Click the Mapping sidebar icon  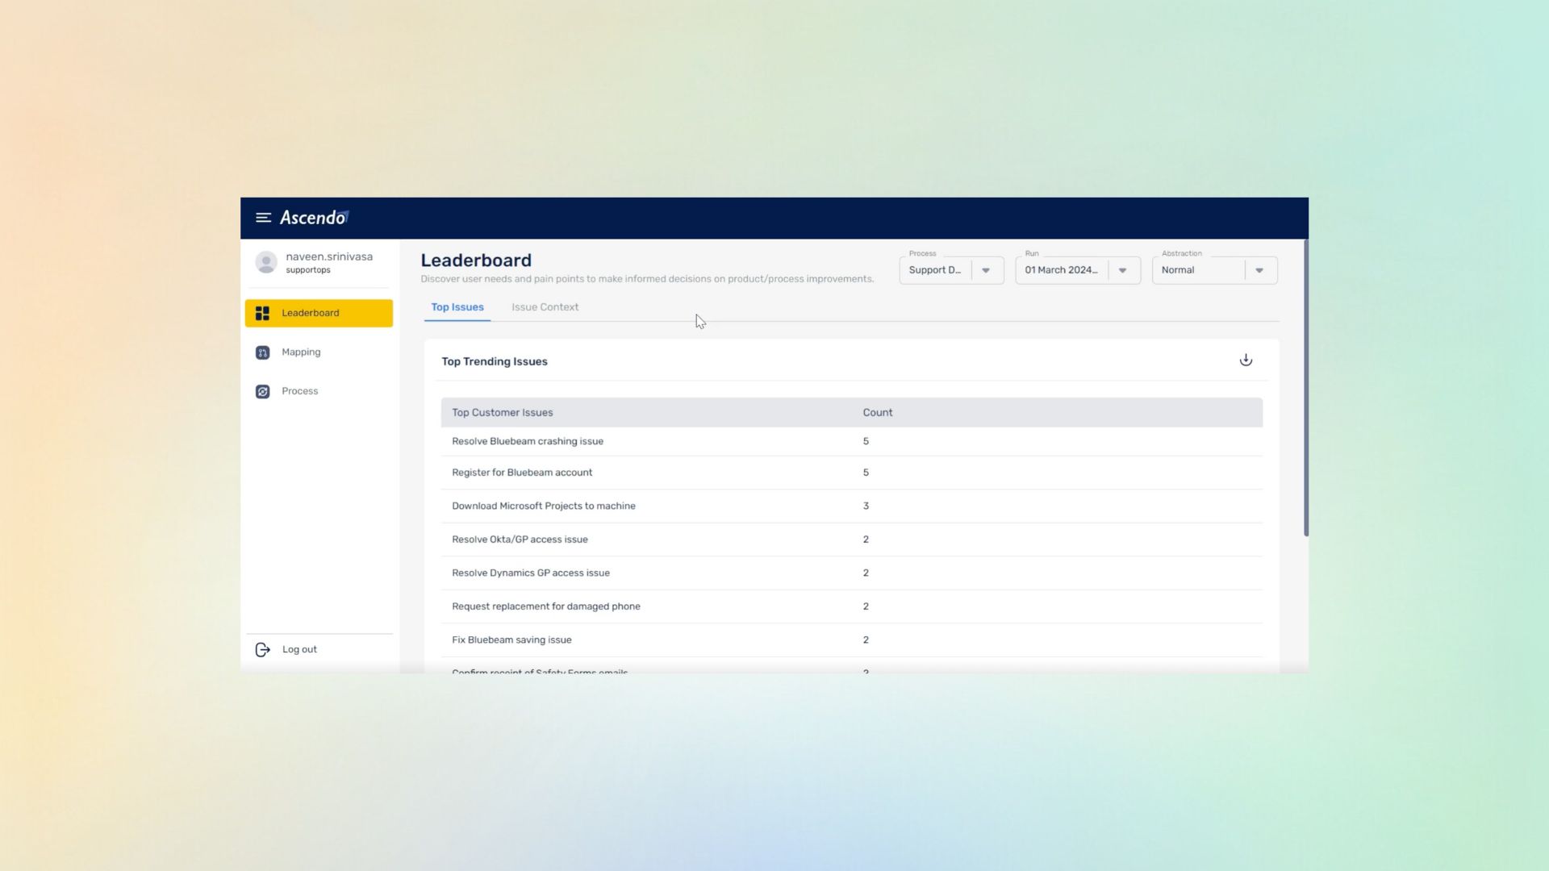click(x=262, y=352)
